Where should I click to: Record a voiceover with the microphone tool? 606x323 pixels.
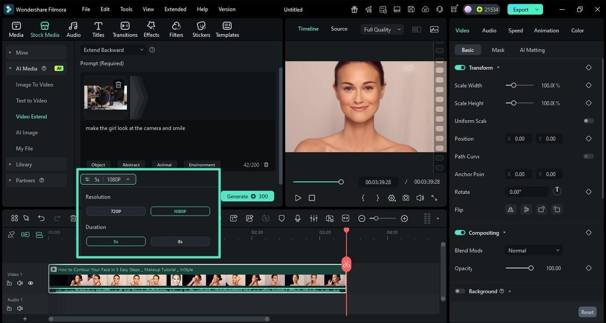click(297, 218)
